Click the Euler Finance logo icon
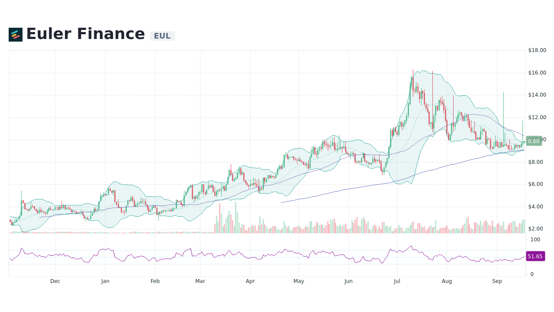 [16, 35]
